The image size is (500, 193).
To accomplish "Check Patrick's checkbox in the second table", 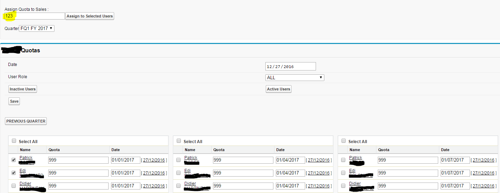I will (178, 160).
